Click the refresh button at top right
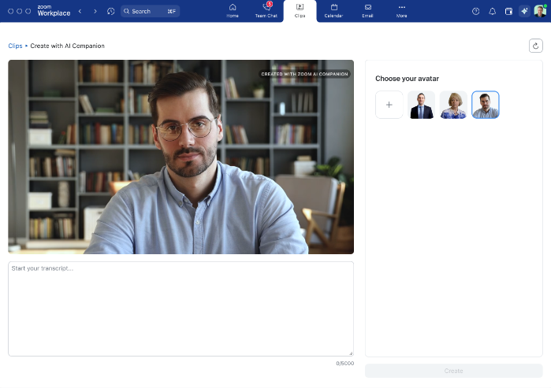Screen dimensions: 551x388 click(536, 46)
